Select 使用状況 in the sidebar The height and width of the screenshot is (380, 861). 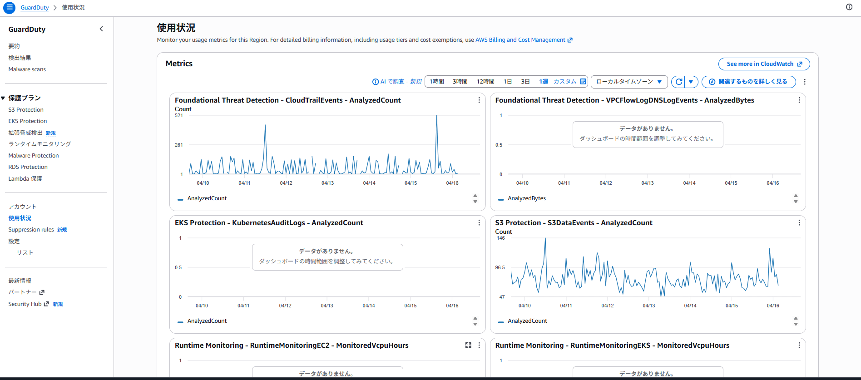point(20,218)
